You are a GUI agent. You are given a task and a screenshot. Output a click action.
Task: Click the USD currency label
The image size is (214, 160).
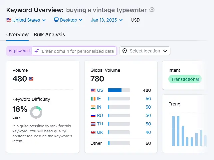point(135,20)
